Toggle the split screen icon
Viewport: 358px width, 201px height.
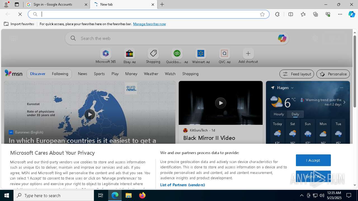click(291, 14)
